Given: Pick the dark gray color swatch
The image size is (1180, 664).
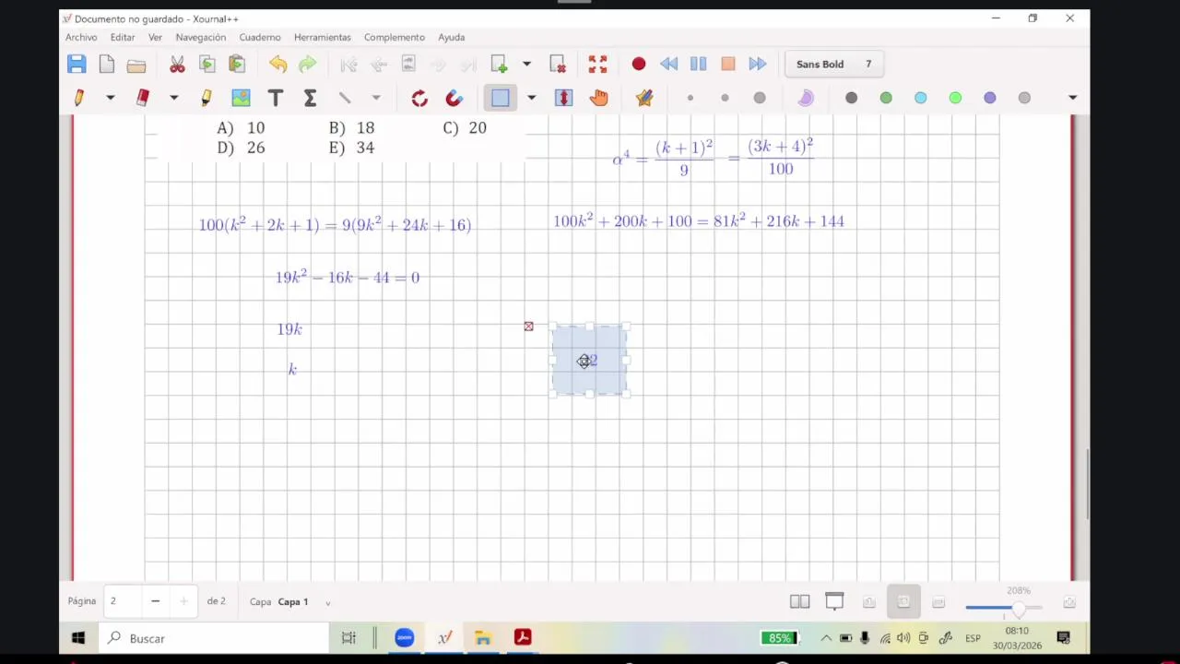Looking at the screenshot, I should tap(852, 98).
